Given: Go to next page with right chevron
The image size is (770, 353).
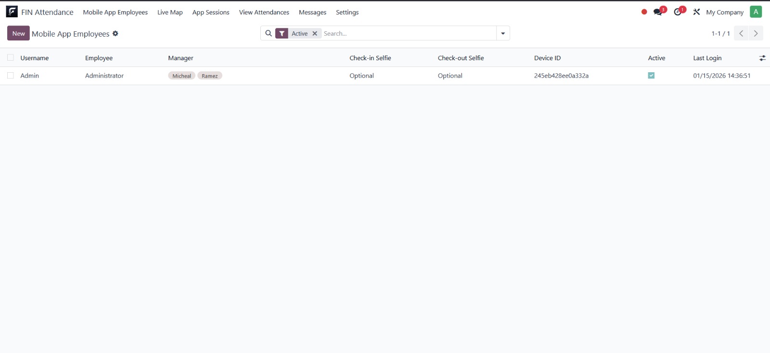Looking at the screenshot, I should (756, 34).
